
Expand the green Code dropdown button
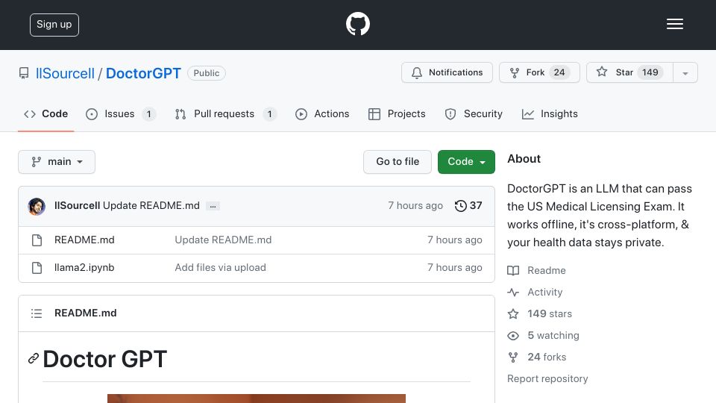pos(466,162)
